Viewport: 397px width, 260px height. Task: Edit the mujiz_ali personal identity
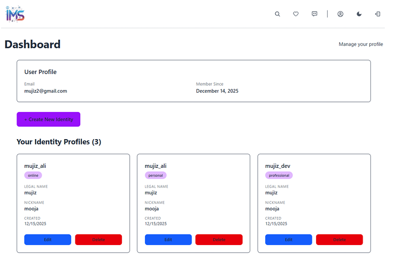pos(168,240)
